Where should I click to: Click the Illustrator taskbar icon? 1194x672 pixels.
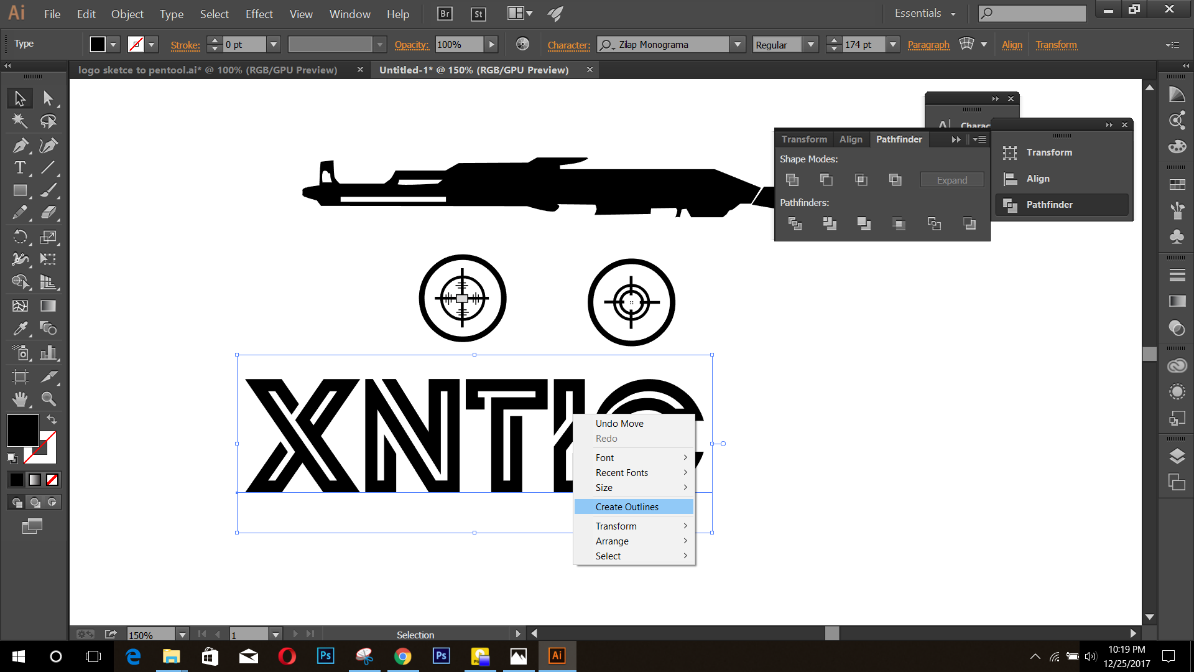point(557,656)
